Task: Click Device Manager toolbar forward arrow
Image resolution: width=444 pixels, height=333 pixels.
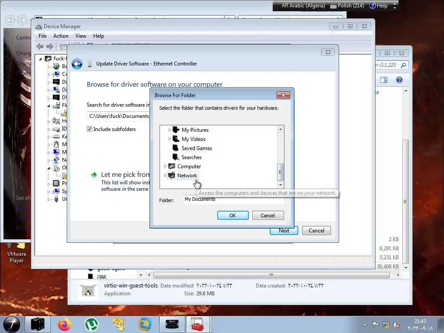Action: pyautogui.click(x=50, y=46)
